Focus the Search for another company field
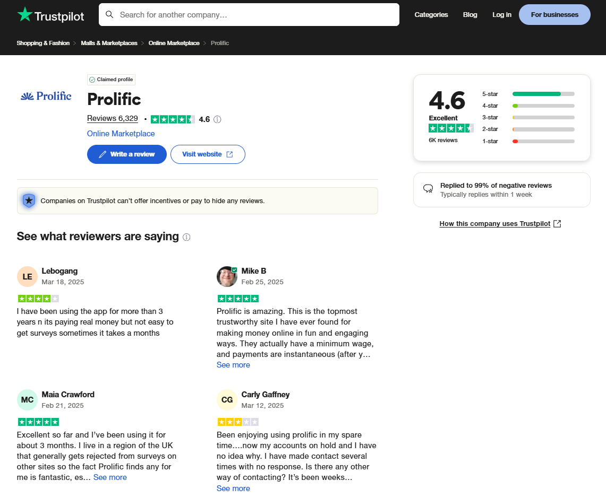The image size is (606, 498). click(x=249, y=15)
